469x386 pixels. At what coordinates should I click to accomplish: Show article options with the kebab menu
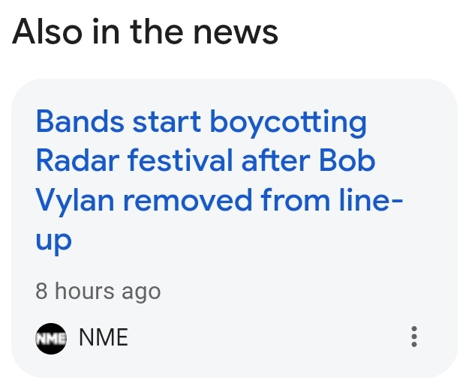[x=414, y=337]
